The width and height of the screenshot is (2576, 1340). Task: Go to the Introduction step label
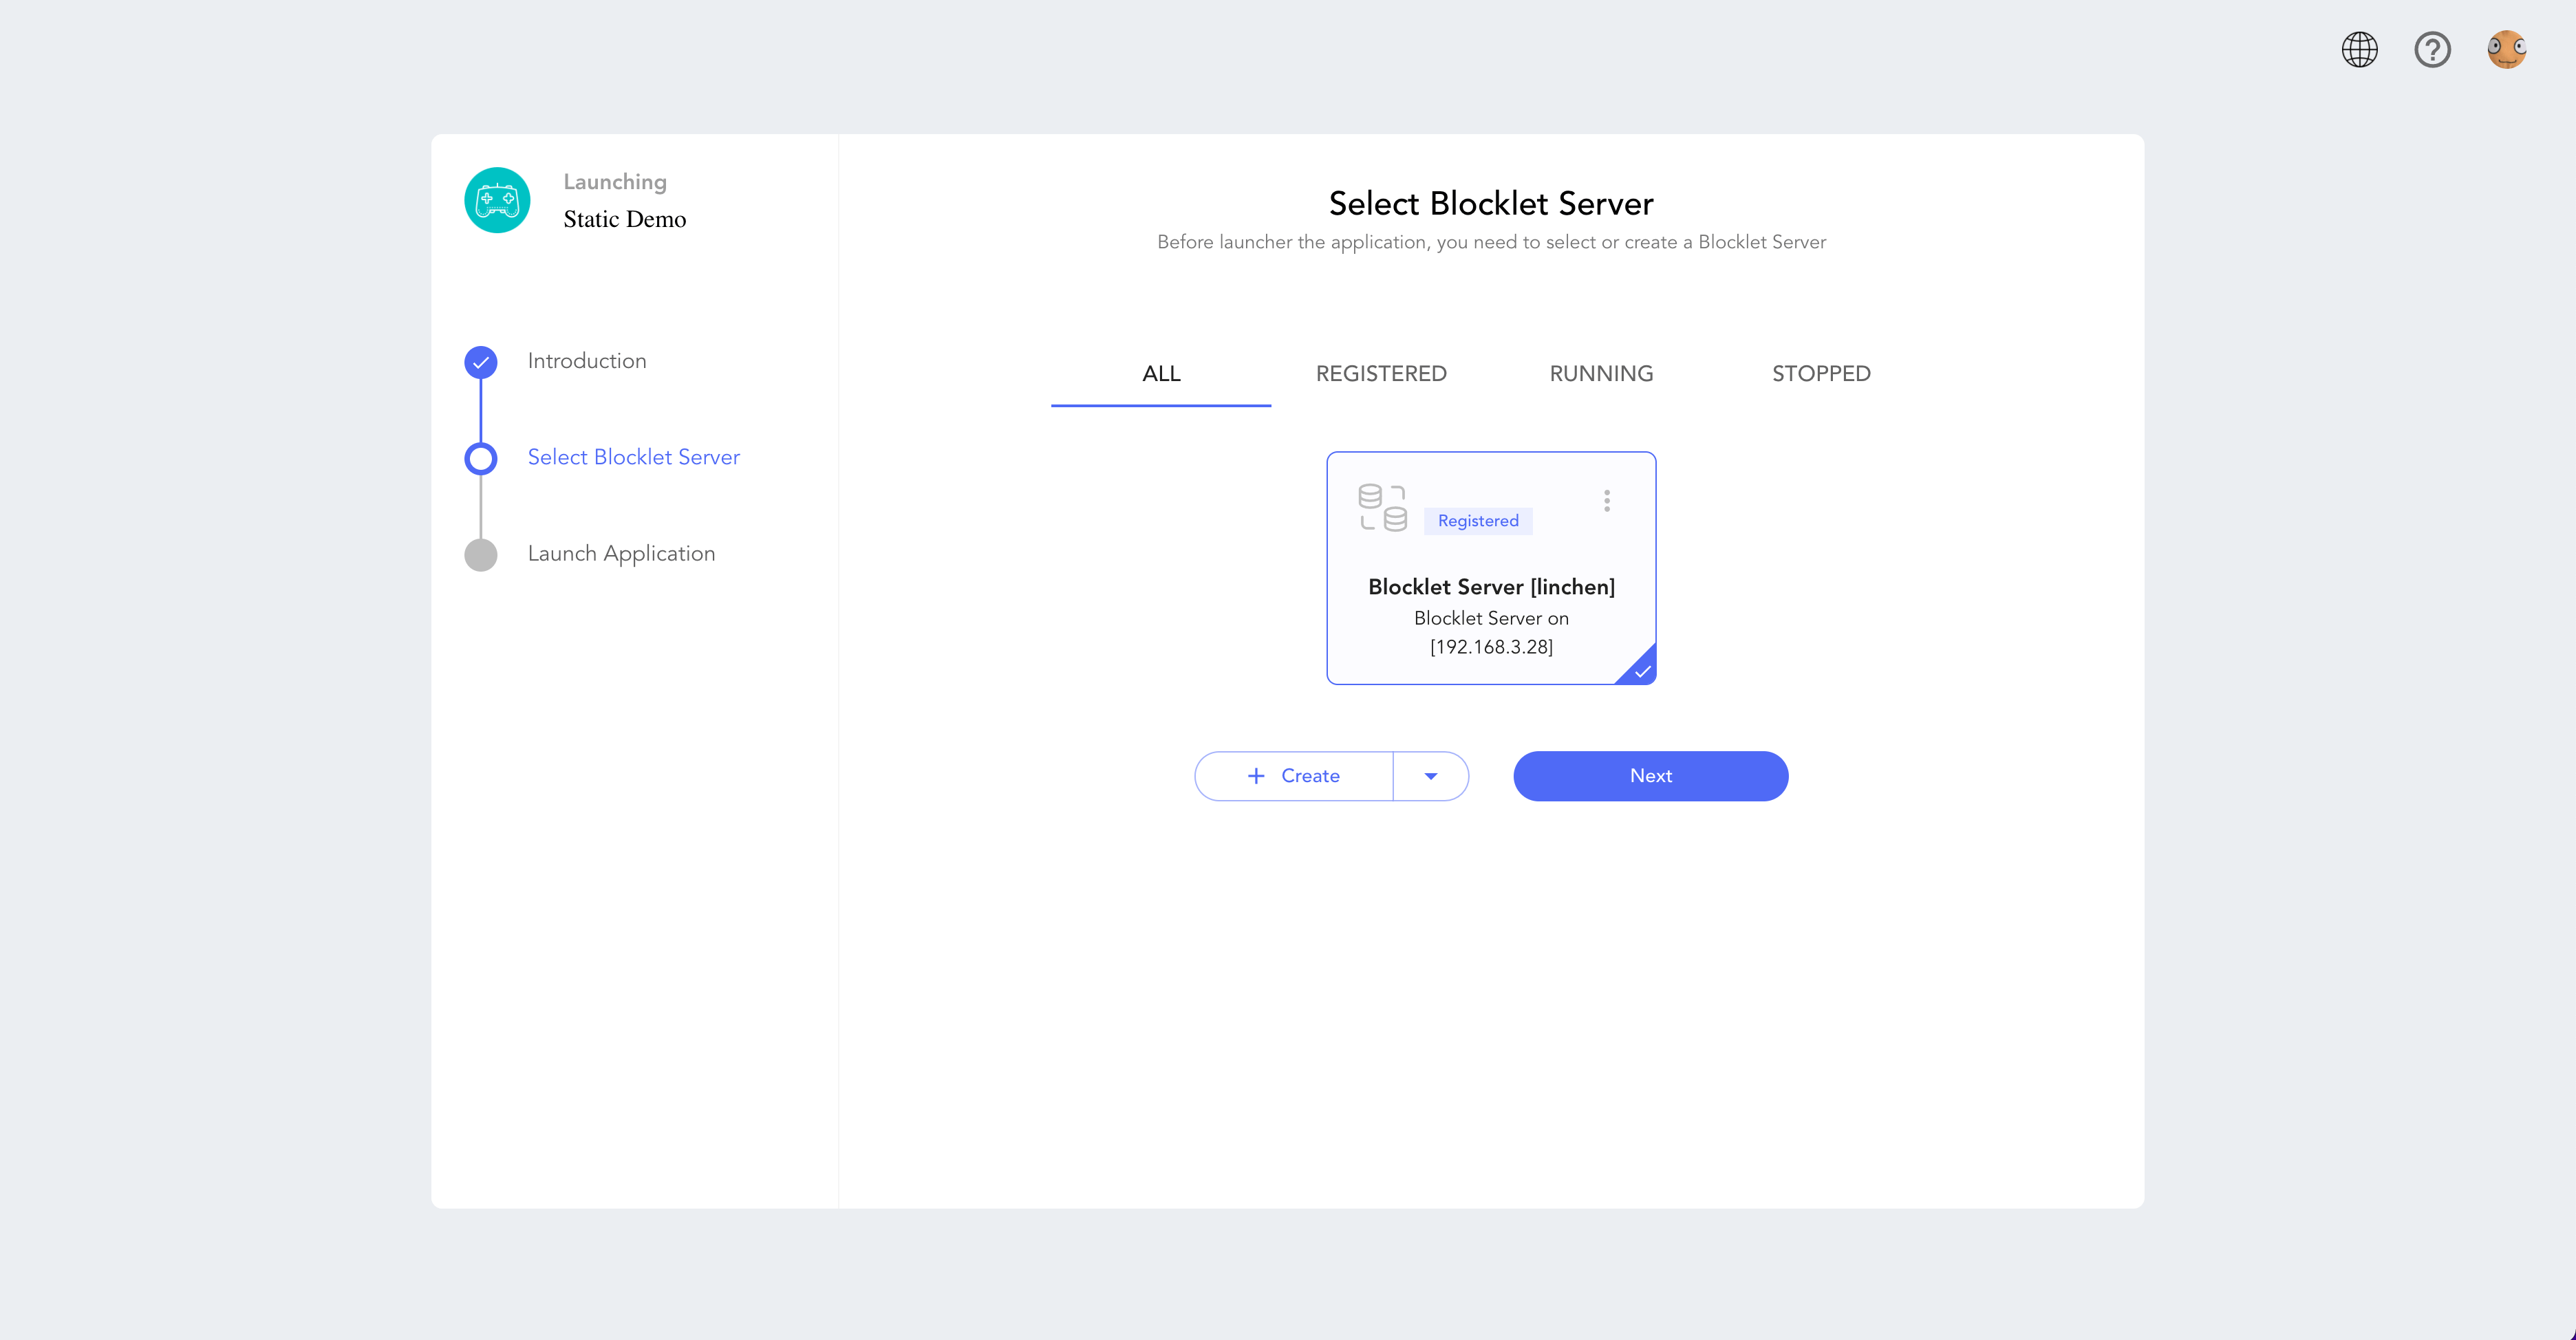click(x=587, y=361)
